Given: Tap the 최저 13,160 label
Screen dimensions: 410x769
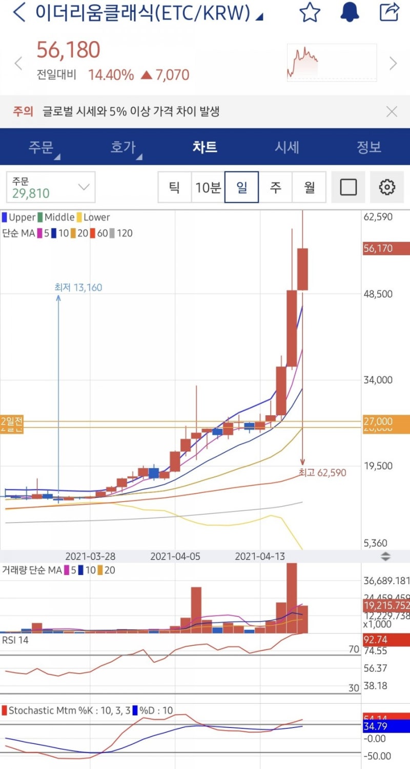Looking at the screenshot, I should [x=78, y=287].
